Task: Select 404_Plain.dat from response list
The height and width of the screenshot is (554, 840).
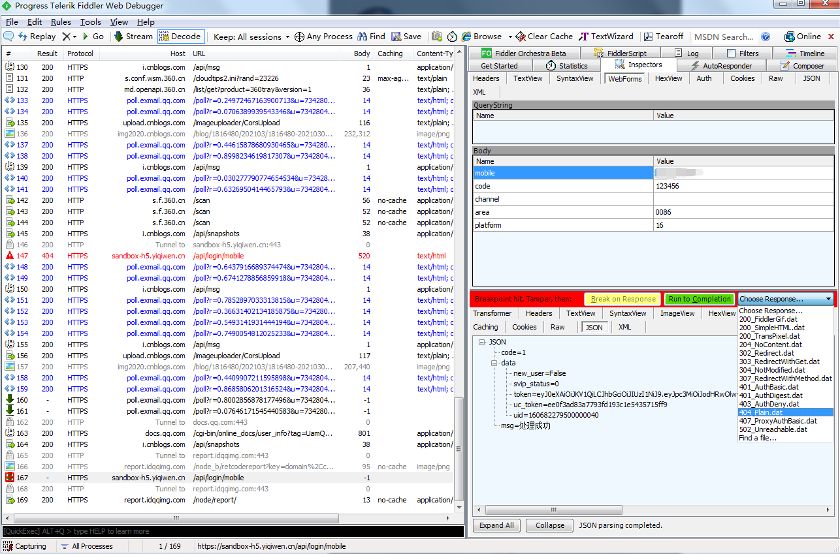Action: (x=786, y=412)
